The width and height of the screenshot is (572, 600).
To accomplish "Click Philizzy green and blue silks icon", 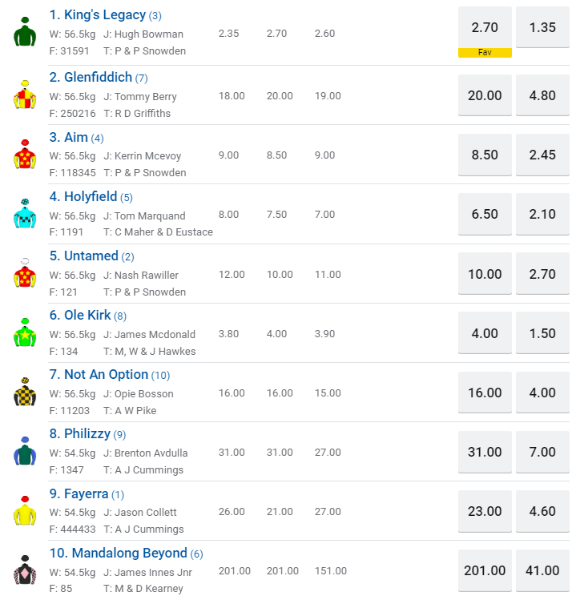I will pos(25,451).
